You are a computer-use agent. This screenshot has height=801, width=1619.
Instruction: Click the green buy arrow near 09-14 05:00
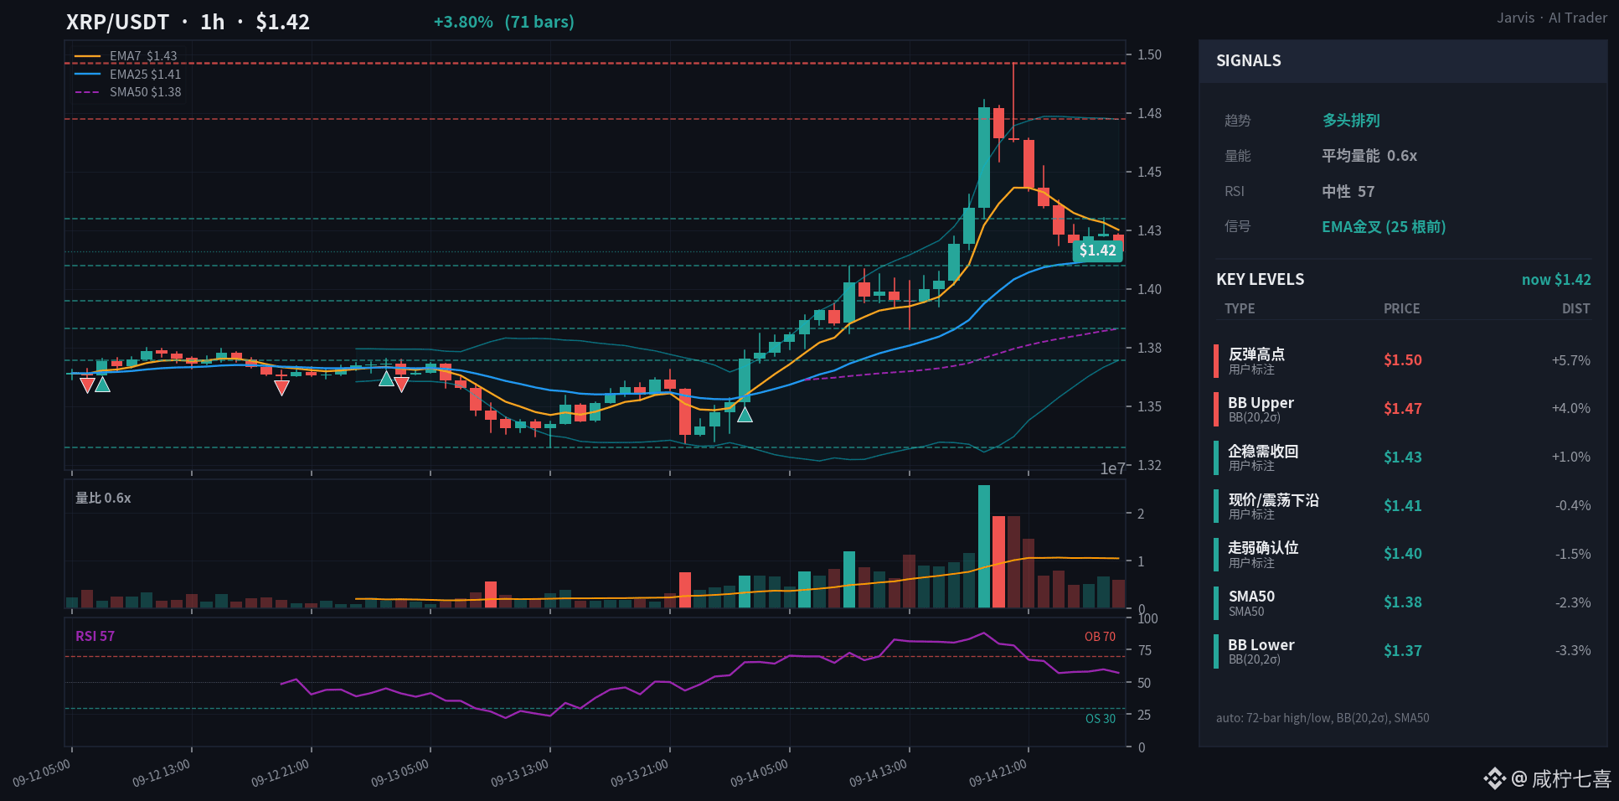click(x=745, y=414)
